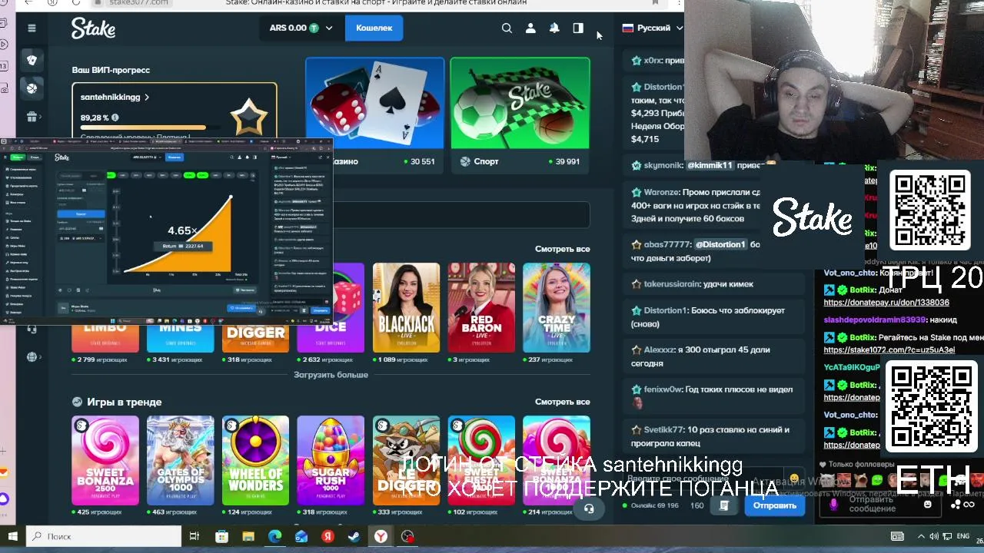The width and height of the screenshot is (984, 553).
Task: Open Wheel of Wonders game tile
Action: (255, 461)
